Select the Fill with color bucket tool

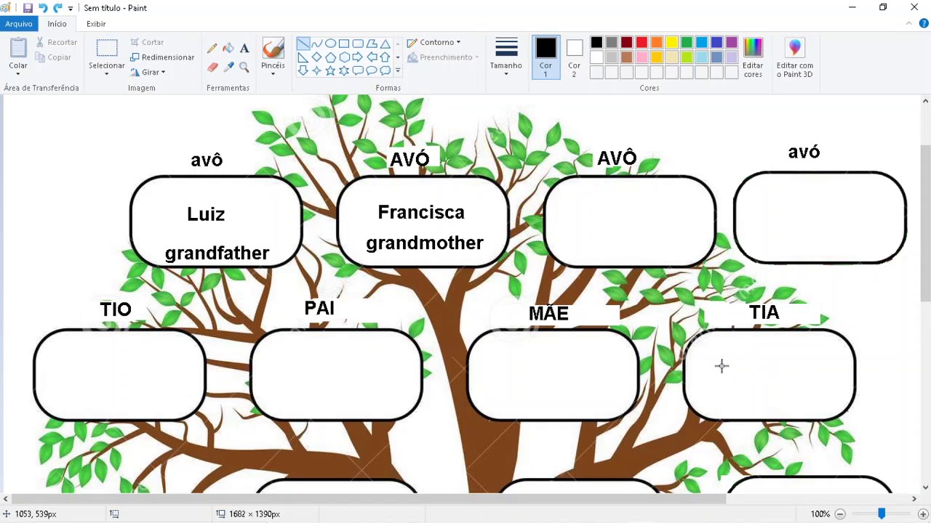pos(228,48)
